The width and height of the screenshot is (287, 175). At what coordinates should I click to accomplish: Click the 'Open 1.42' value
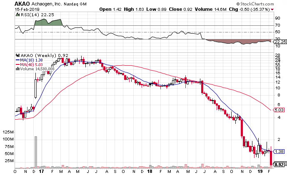pyautogui.click(x=110, y=9)
